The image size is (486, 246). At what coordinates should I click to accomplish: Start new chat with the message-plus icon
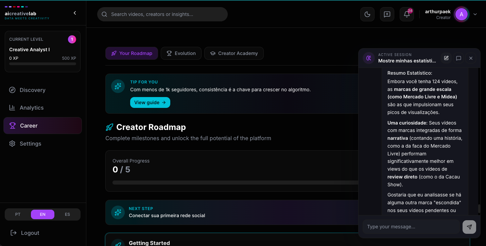click(387, 14)
